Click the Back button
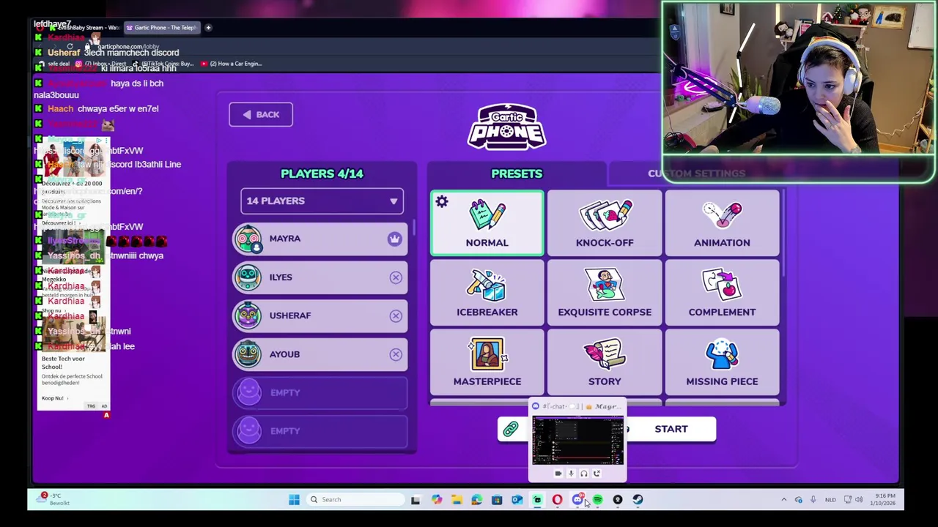 pyautogui.click(x=261, y=114)
